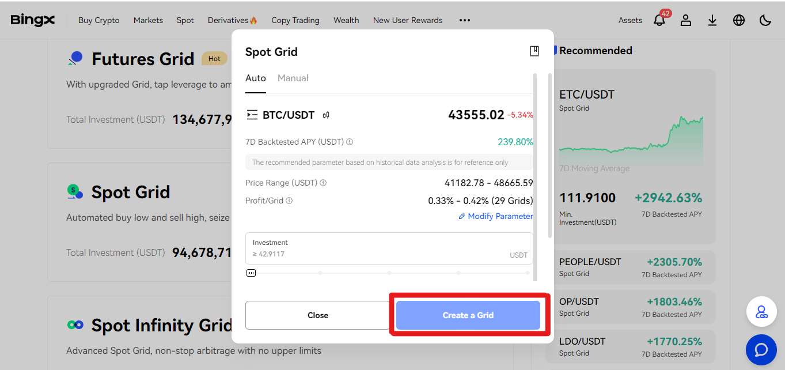Select the PEOPLE/USDT recommended grid
Image resolution: width=785 pixels, height=370 pixels.
tap(631, 268)
